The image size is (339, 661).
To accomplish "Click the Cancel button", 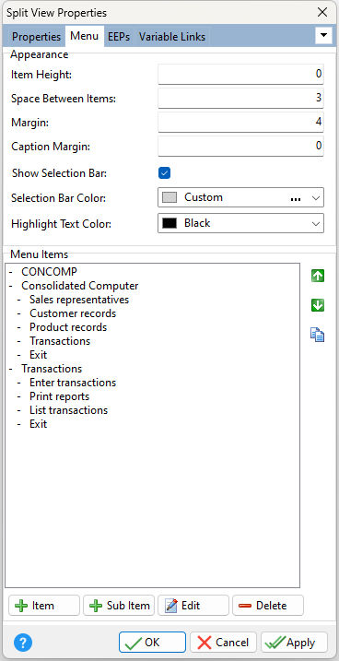I will point(223,643).
